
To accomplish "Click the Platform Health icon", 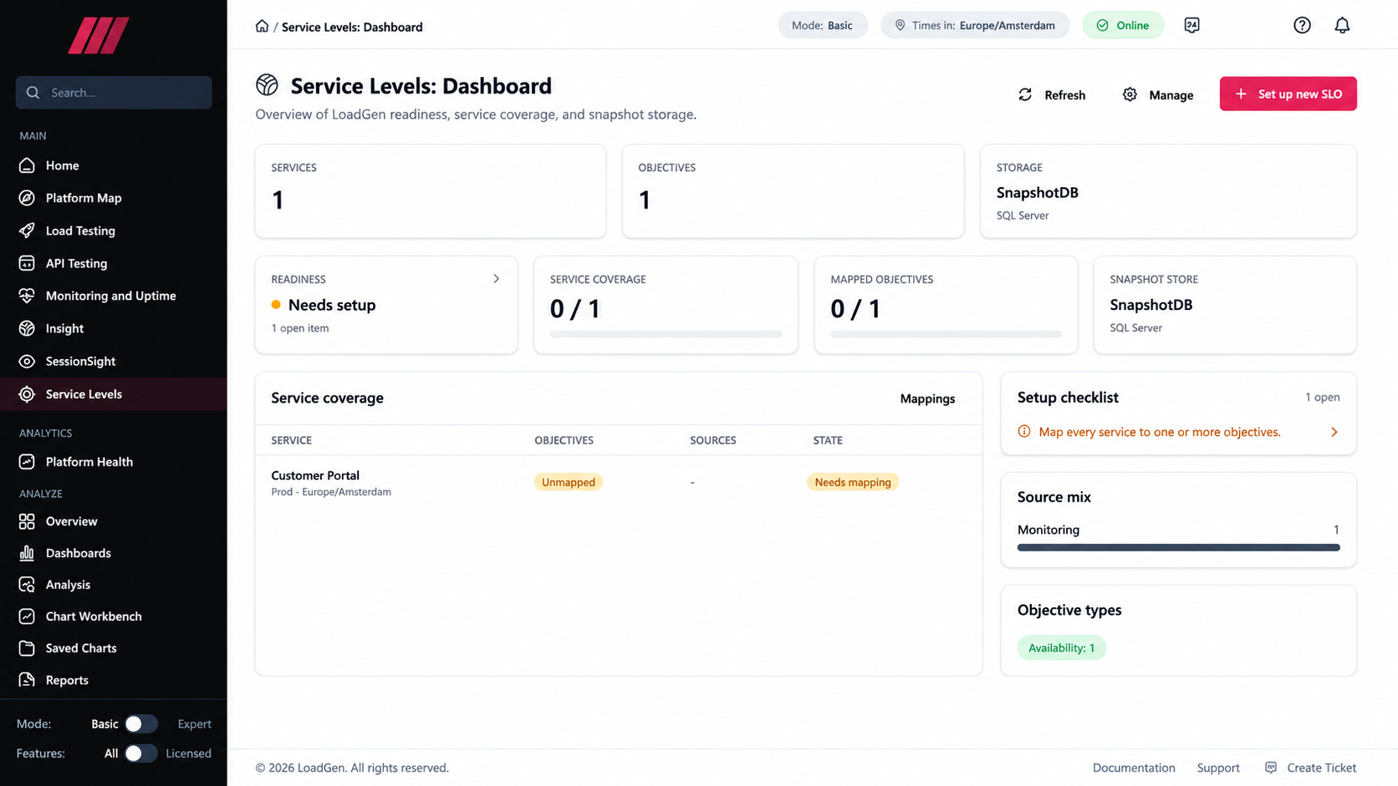I will pyautogui.click(x=27, y=462).
